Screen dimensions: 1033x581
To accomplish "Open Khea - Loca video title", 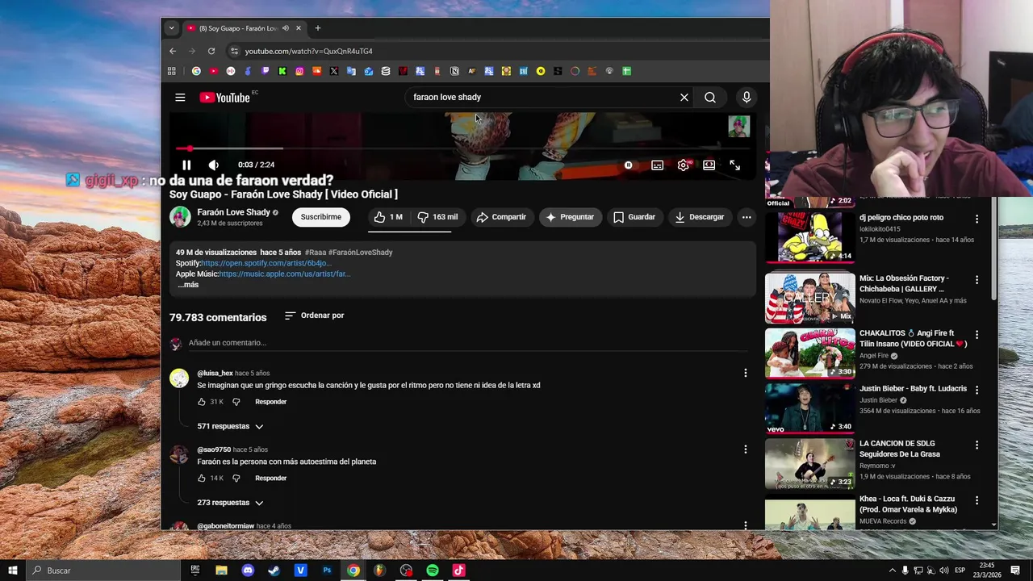I will pyautogui.click(x=909, y=504).
